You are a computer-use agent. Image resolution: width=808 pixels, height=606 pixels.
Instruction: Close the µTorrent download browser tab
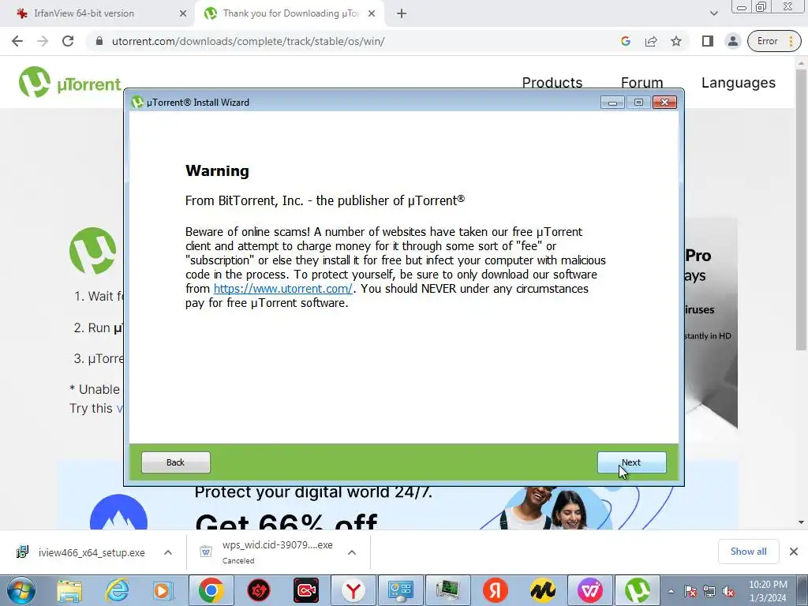[x=372, y=14]
